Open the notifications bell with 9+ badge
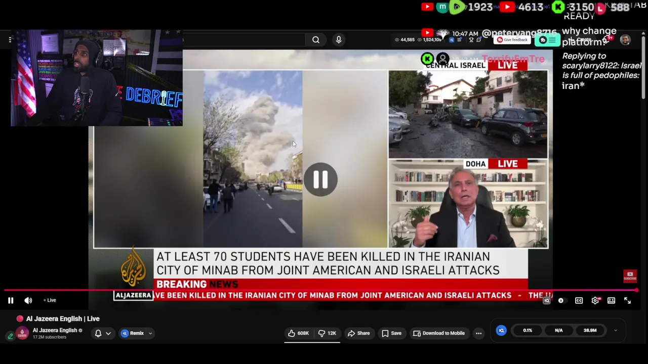This screenshot has width=648, height=364. click(x=607, y=39)
